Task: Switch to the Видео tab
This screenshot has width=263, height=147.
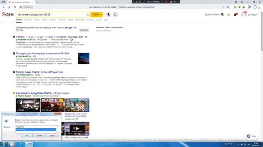Action: 37,20
